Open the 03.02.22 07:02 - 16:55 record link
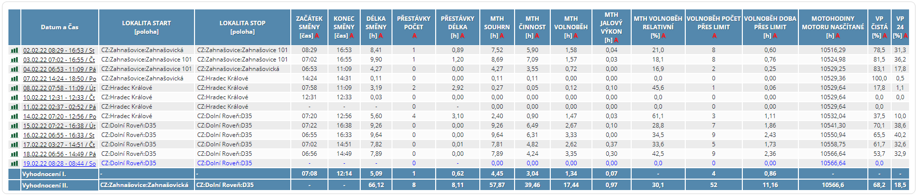 coord(59,60)
